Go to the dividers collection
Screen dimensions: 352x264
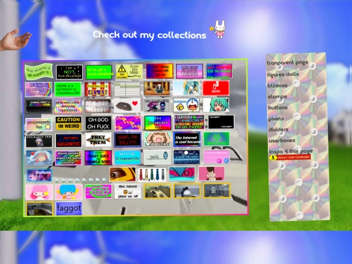pyautogui.click(x=278, y=130)
